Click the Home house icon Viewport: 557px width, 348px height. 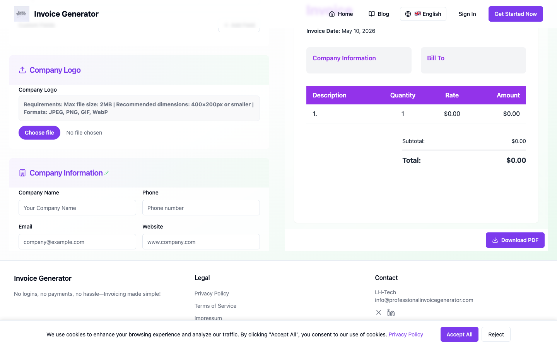332,14
